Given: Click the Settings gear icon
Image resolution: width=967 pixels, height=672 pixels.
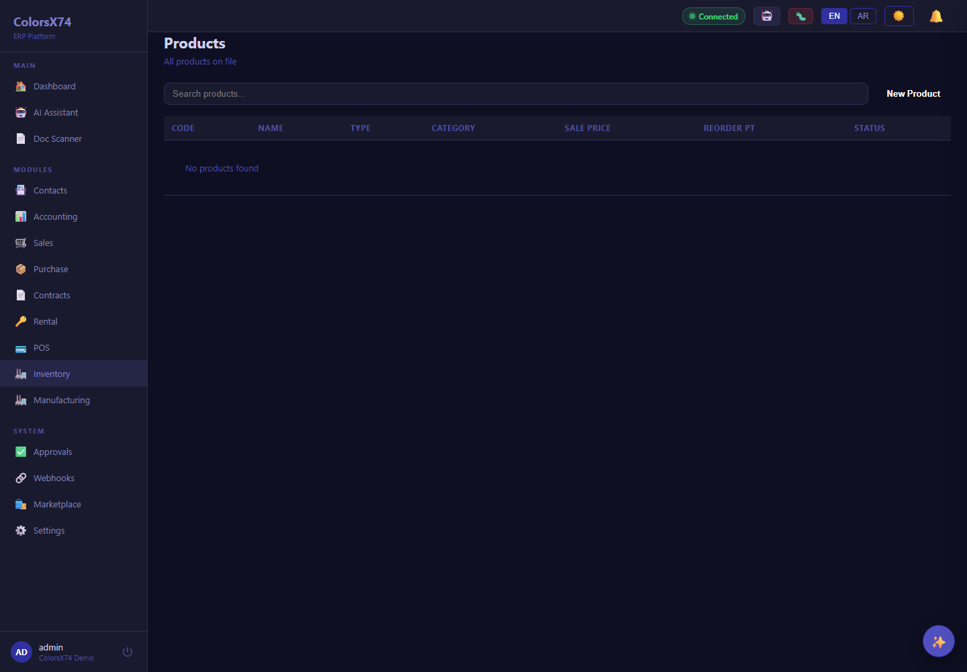Looking at the screenshot, I should [21, 530].
